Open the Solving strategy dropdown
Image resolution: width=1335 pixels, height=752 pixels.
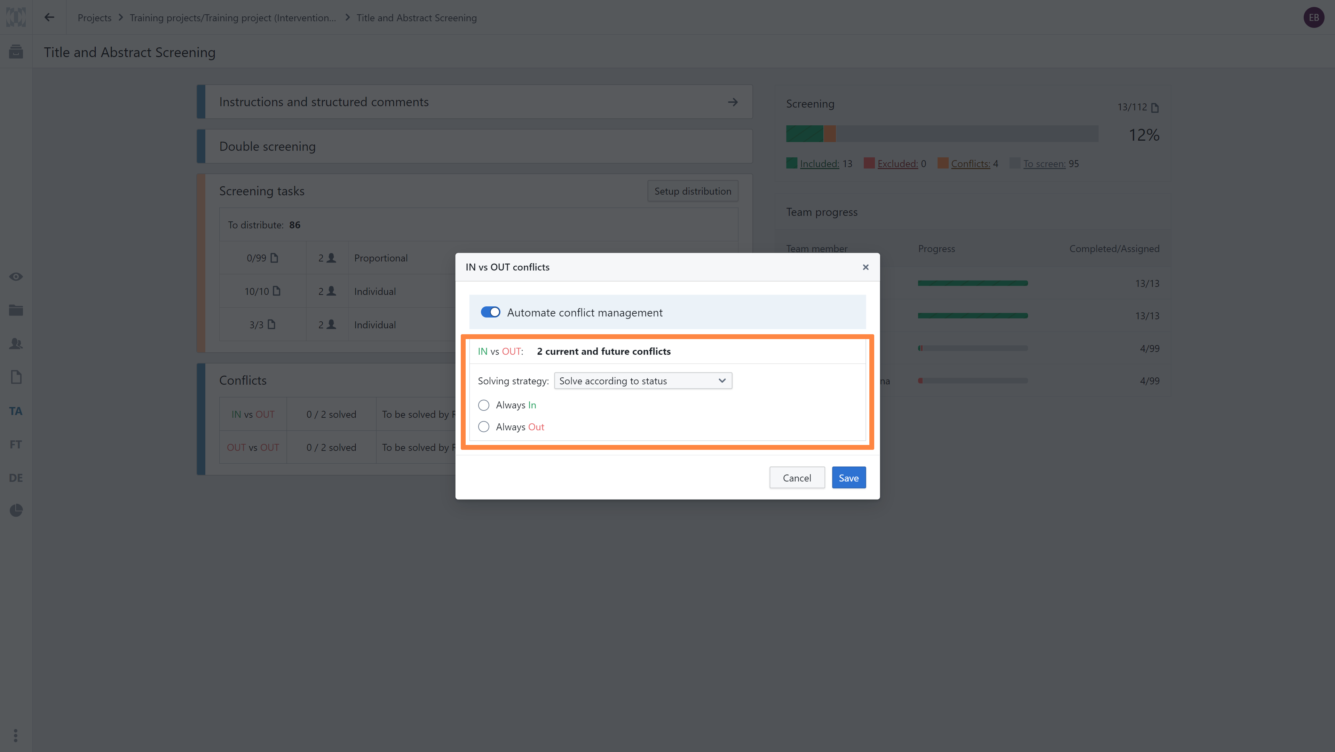click(643, 381)
